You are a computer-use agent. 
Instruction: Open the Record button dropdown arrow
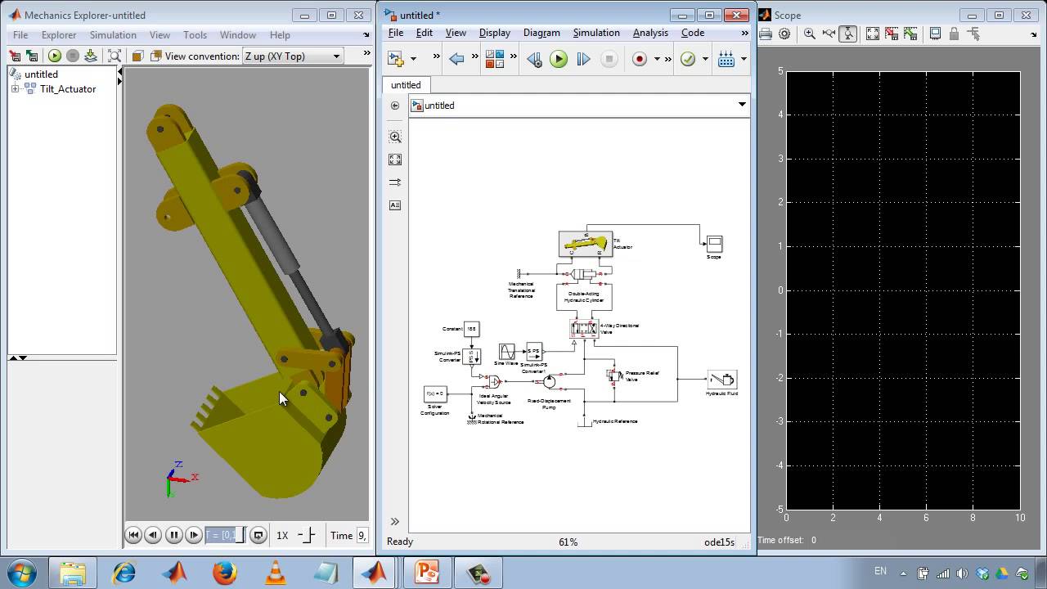pos(656,59)
